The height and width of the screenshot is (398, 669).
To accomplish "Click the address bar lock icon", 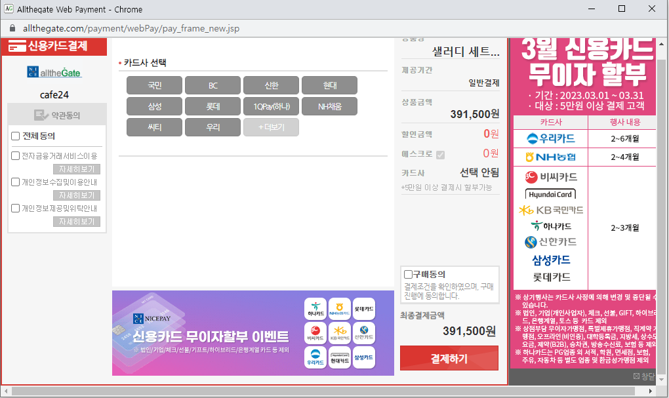I will 12,28.
